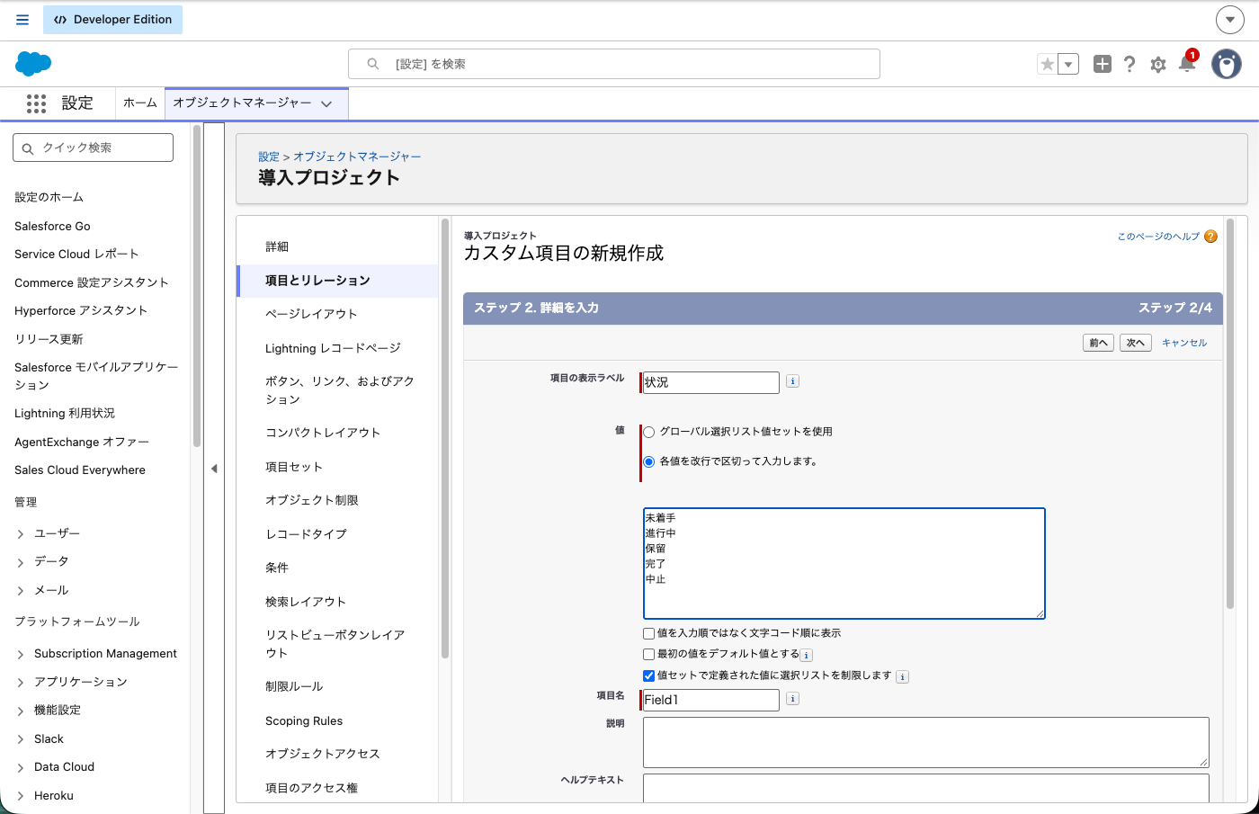Image resolution: width=1259 pixels, height=814 pixels.
Task: Collapse the sidebar with the left arrow
Action: 214,469
